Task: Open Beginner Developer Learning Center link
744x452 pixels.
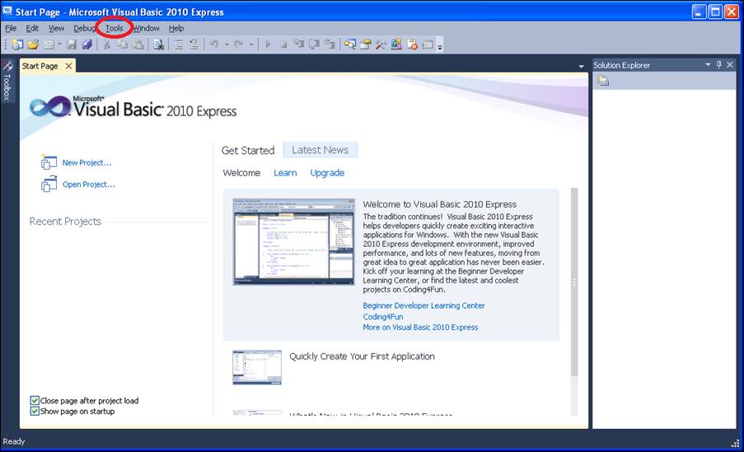Action: click(423, 305)
